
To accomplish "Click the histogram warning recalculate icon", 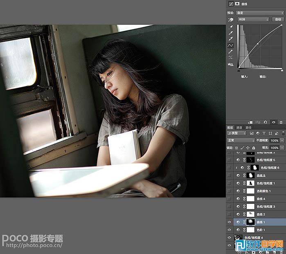I will point(230,64).
